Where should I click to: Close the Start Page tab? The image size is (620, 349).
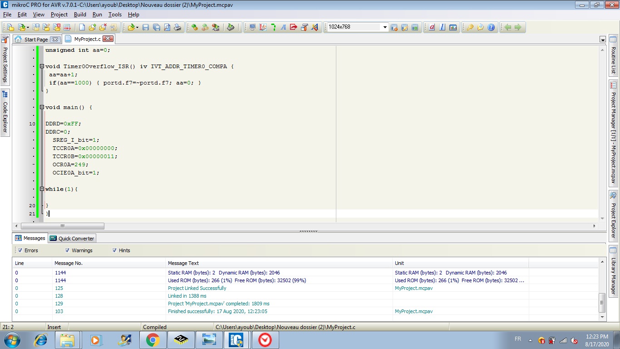[x=55, y=40]
